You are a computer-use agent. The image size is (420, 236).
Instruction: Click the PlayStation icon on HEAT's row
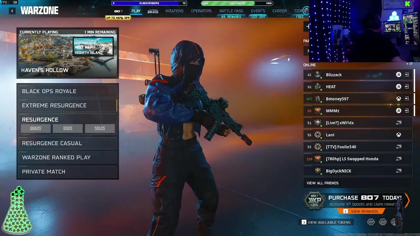(x=398, y=87)
